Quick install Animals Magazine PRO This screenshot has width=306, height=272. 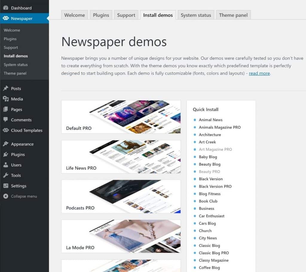pos(220,127)
